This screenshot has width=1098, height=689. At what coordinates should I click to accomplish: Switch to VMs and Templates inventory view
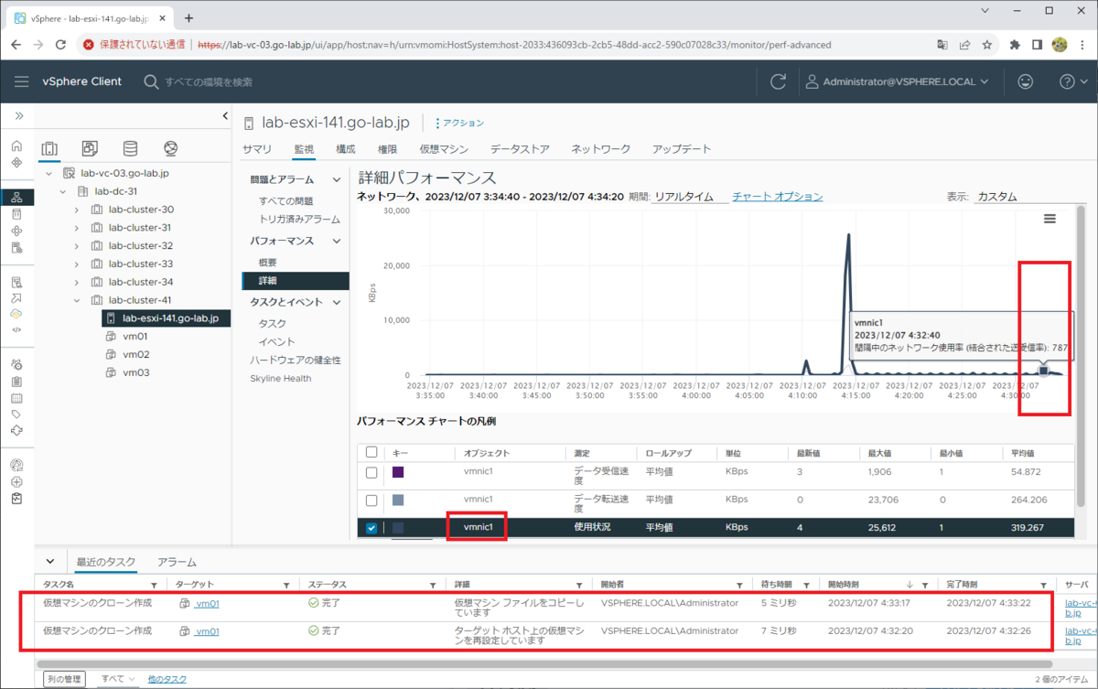click(x=90, y=148)
